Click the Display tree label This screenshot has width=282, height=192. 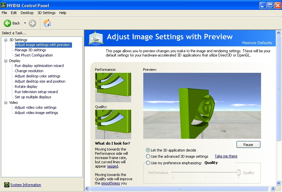point(15,61)
